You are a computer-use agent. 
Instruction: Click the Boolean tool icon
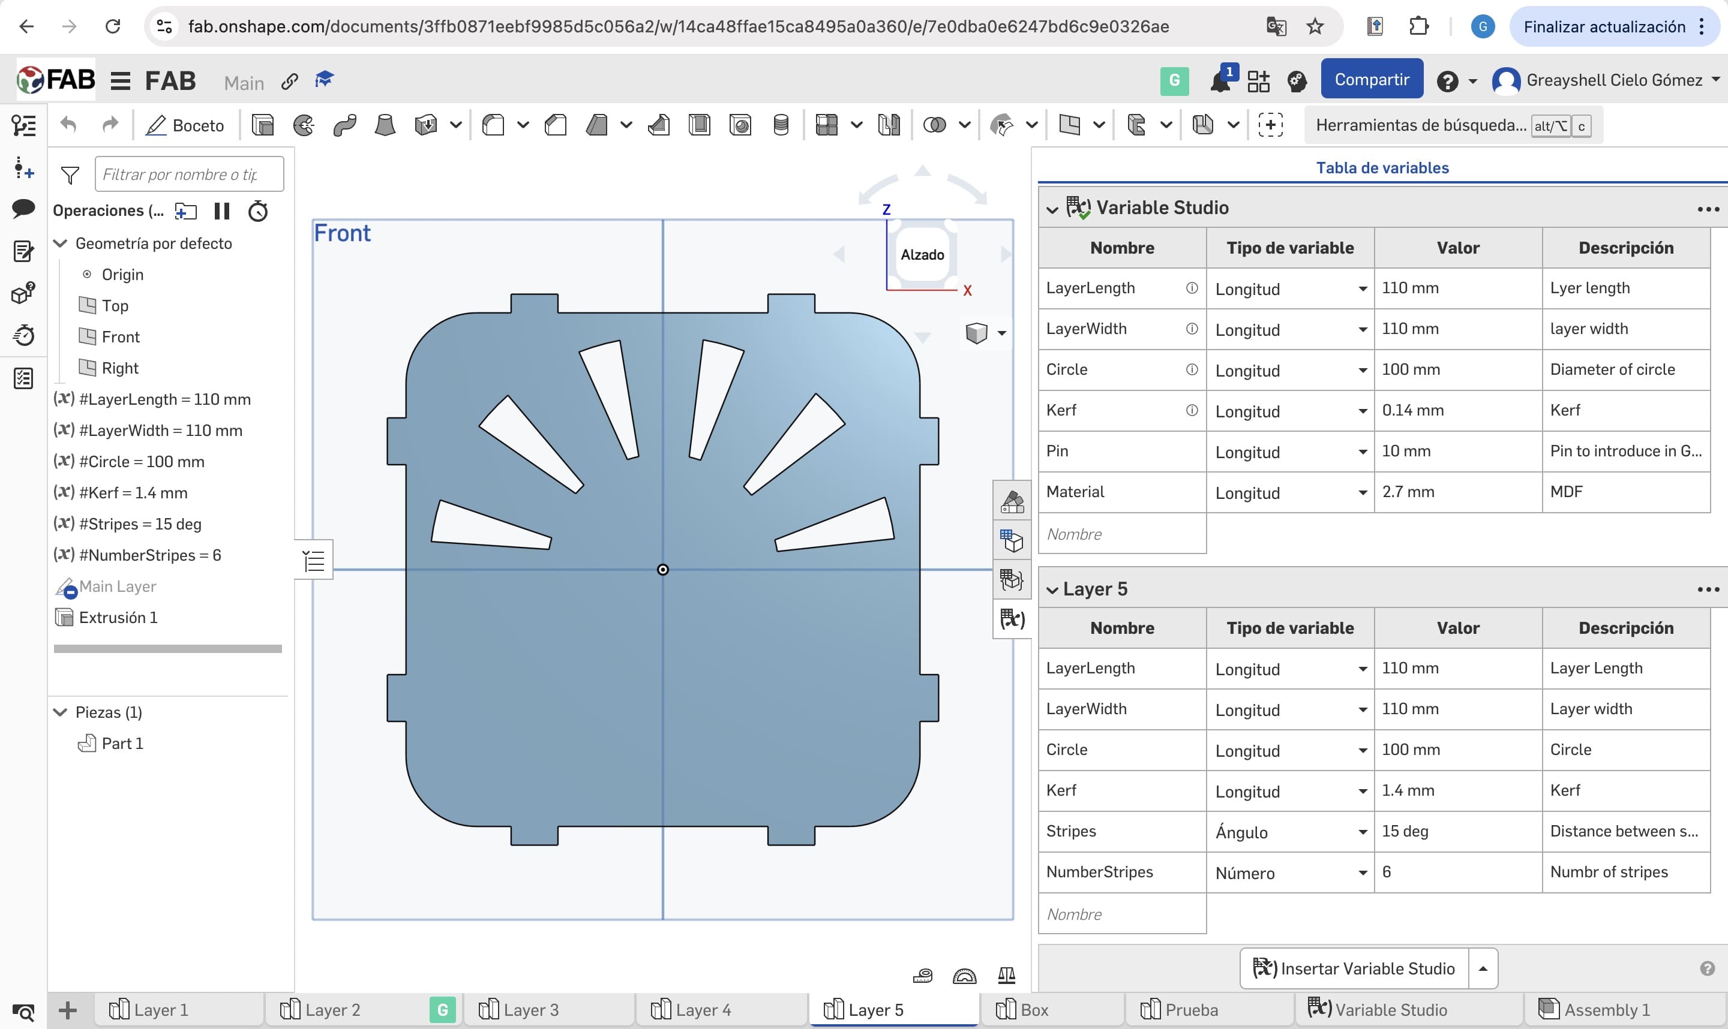(x=934, y=125)
